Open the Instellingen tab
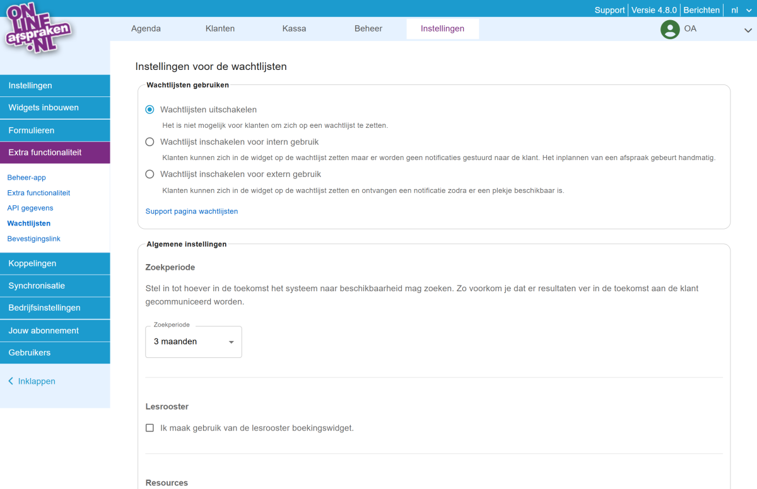The width and height of the screenshot is (757, 489). [x=442, y=28]
